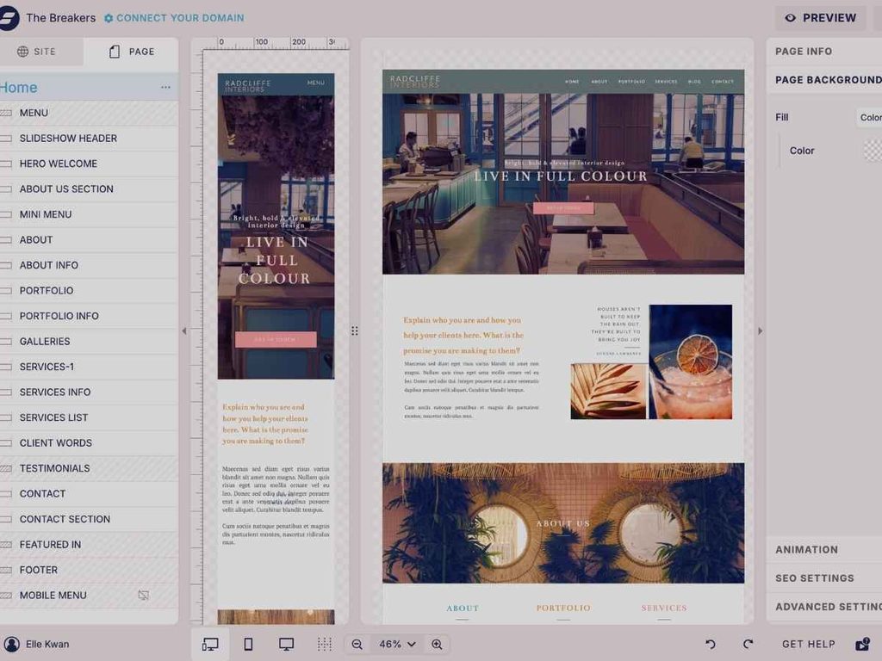Collapse the right panel arrow
The height and width of the screenshot is (661, 882).
(760, 331)
